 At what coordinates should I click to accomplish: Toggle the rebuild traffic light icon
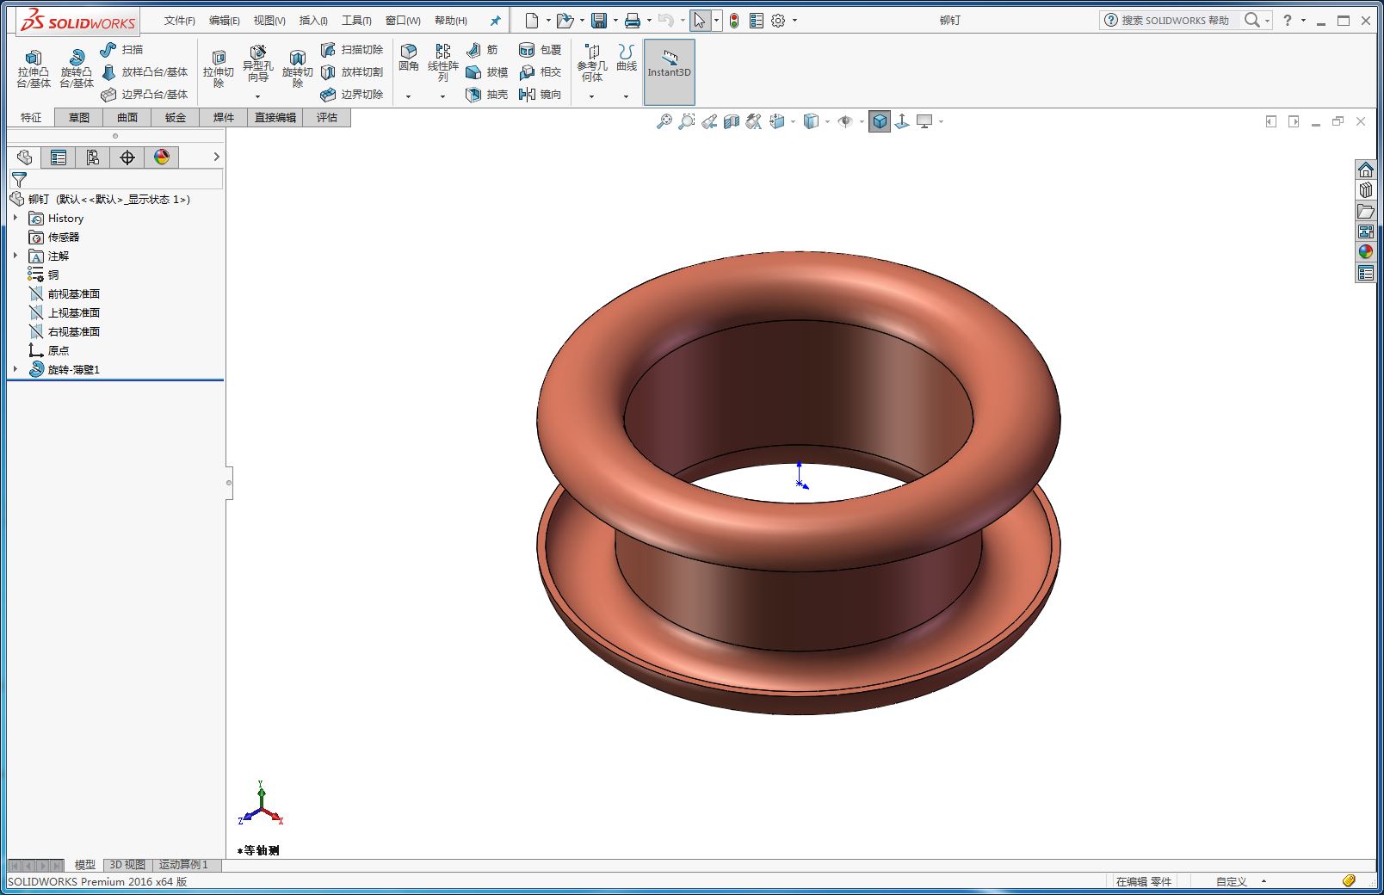734,21
